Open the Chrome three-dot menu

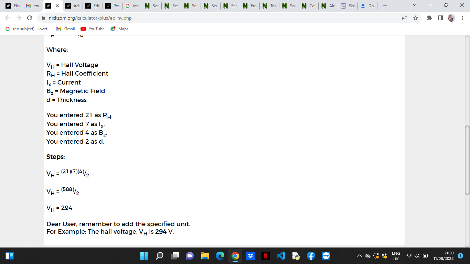462,18
